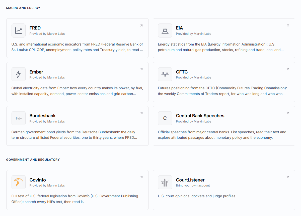The image size is (301, 216).
Task: Open Central Bank Speeches via its arrow icon
Action: coord(288,113)
